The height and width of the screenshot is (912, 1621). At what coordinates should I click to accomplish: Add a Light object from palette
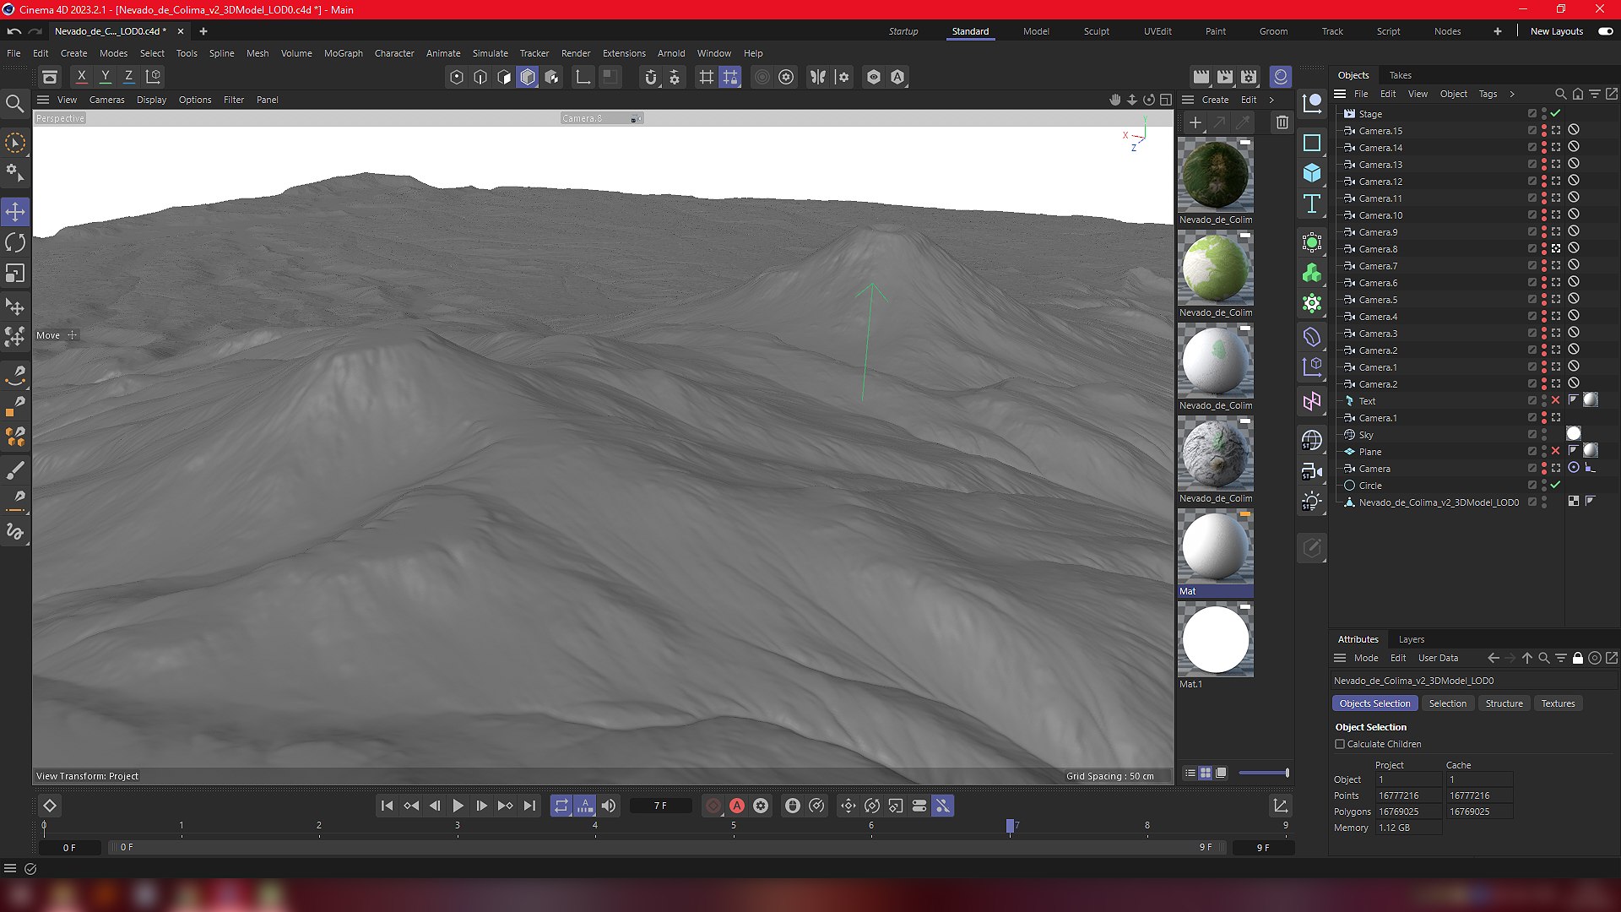click(x=1312, y=502)
